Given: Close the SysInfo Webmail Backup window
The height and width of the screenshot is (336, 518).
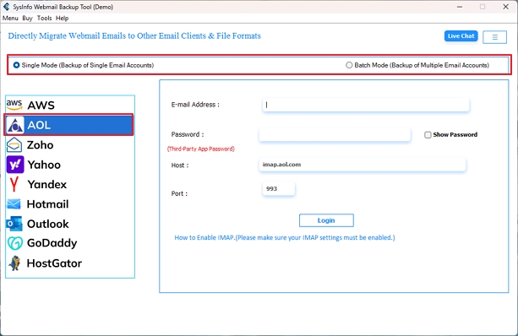Looking at the screenshot, I should pos(506,7).
